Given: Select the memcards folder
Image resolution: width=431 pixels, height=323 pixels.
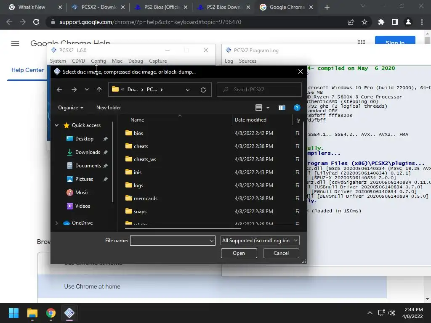Looking at the screenshot, I should click(x=145, y=199).
